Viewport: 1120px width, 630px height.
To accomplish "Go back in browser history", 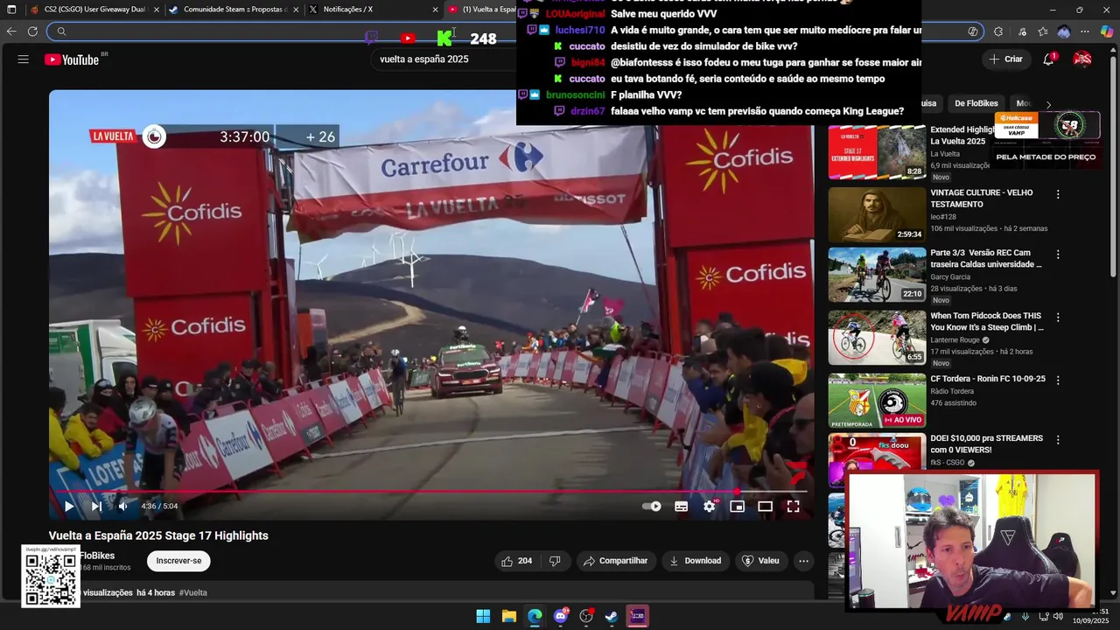I will pos(10,31).
